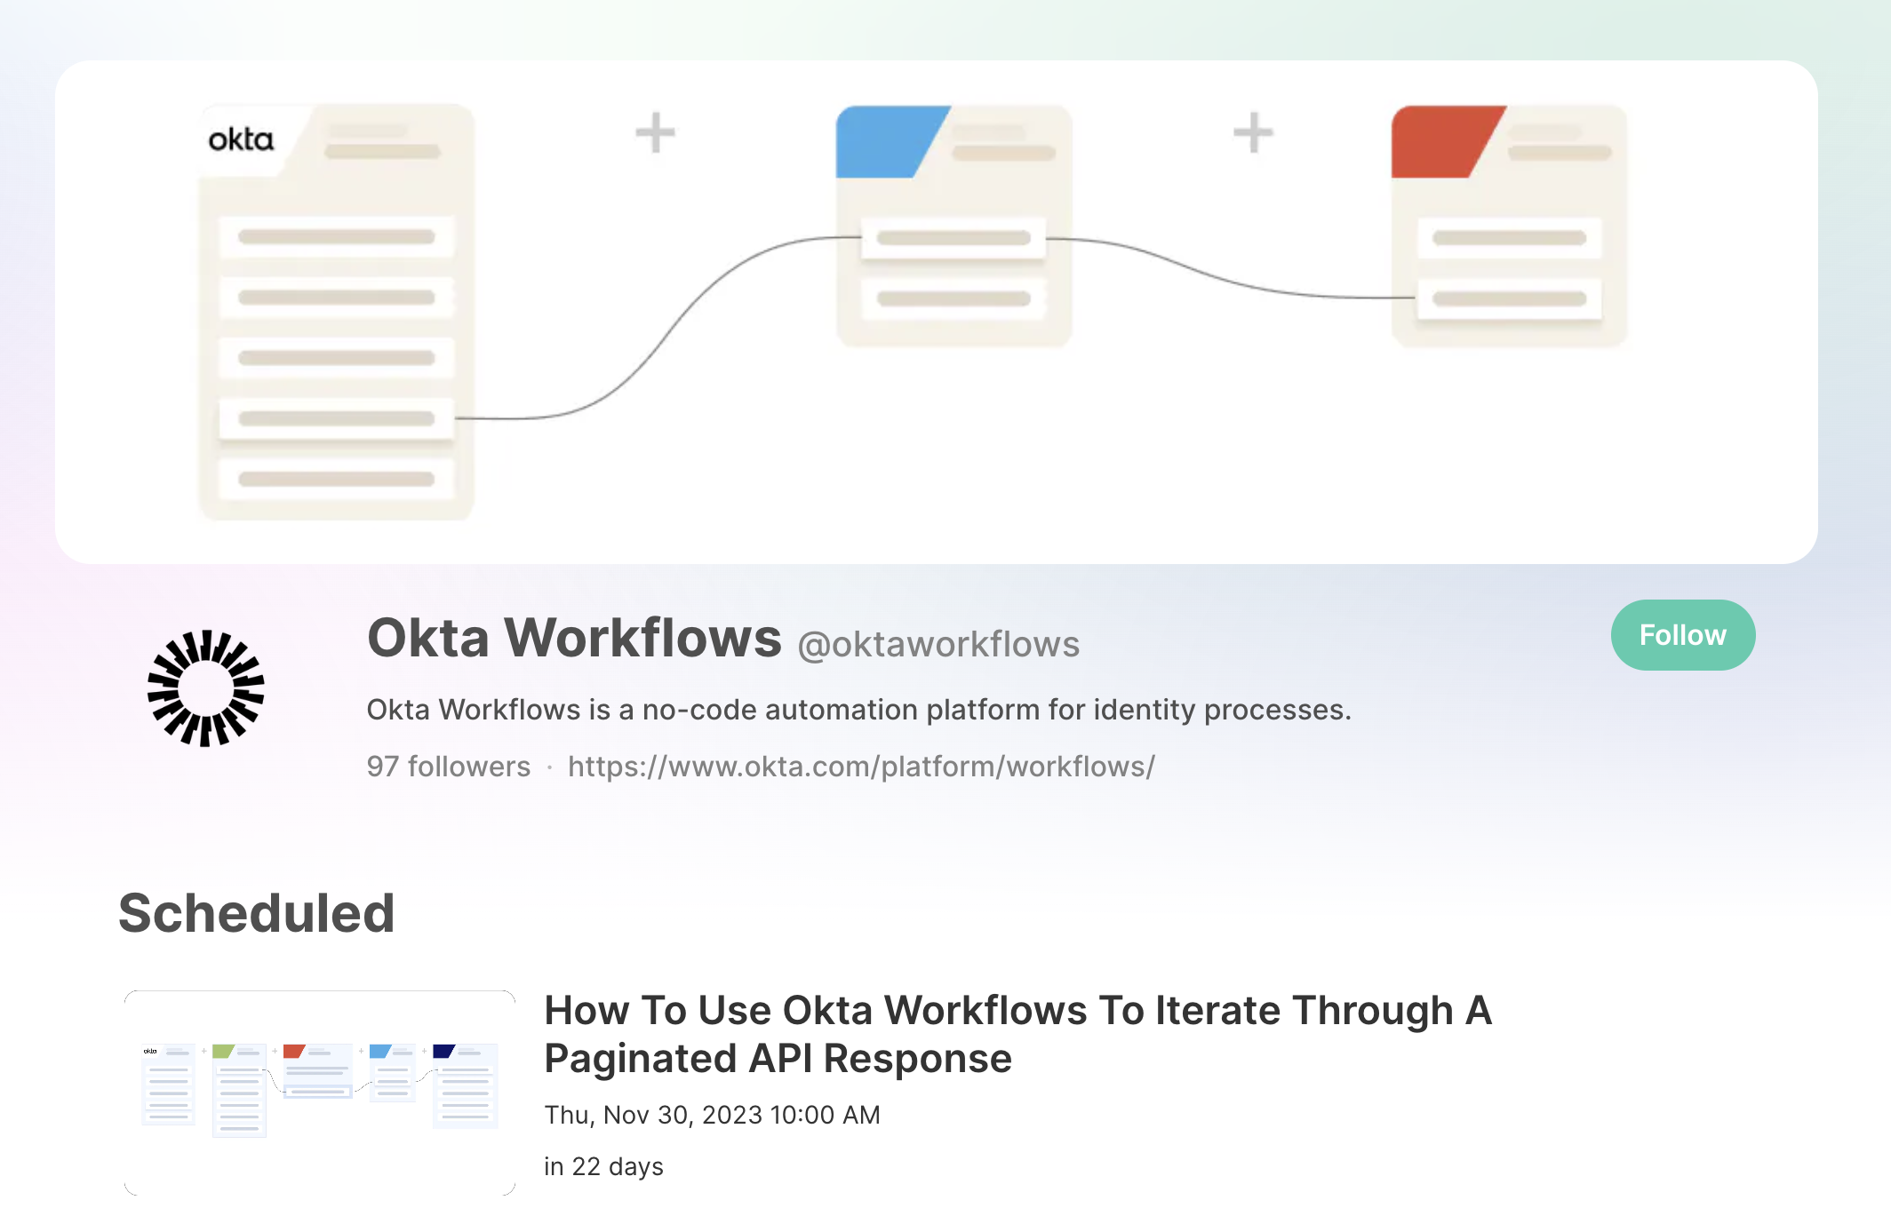Screen dimensions: 1891x1224
Task: Click the @oktaworkflows handle
Action: click(x=938, y=644)
